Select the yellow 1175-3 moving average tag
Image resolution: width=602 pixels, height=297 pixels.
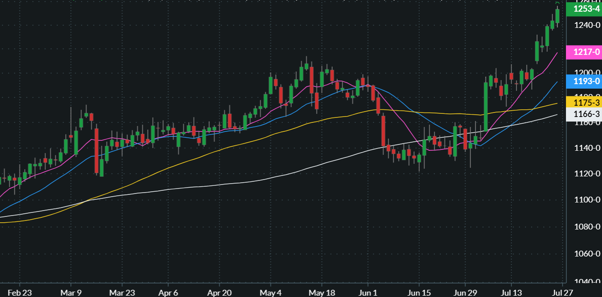coord(584,102)
